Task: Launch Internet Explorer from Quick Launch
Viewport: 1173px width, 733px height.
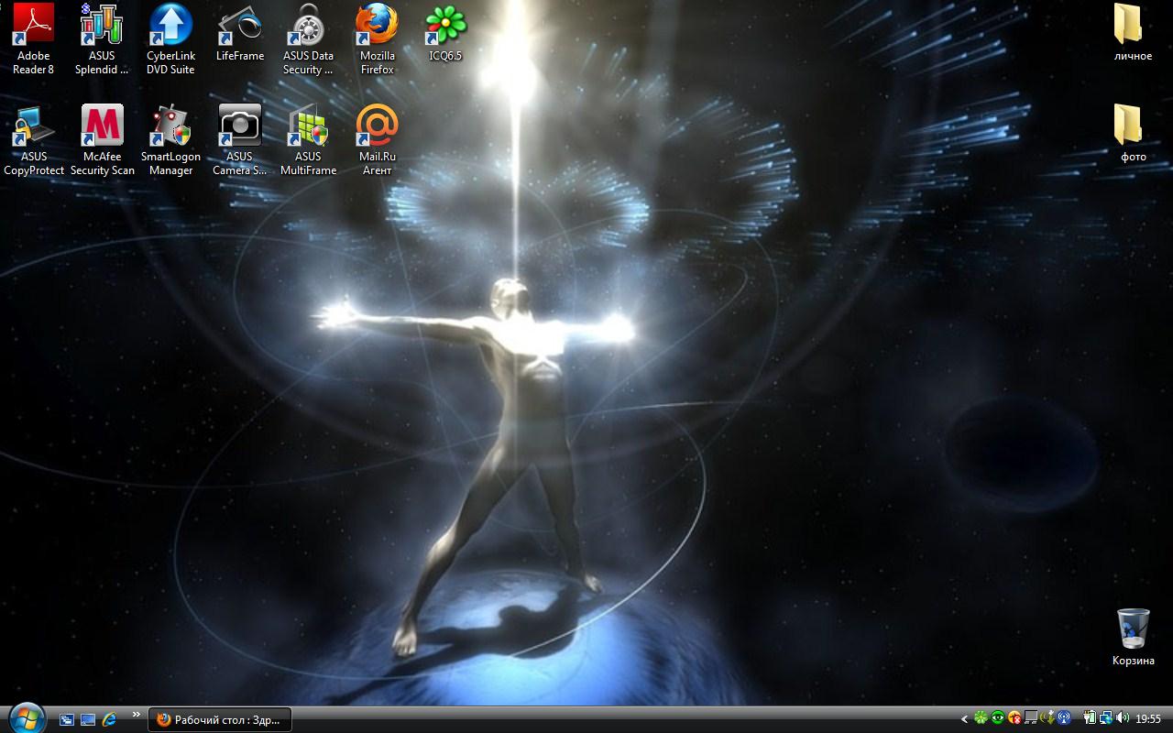Action: pos(109,719)
